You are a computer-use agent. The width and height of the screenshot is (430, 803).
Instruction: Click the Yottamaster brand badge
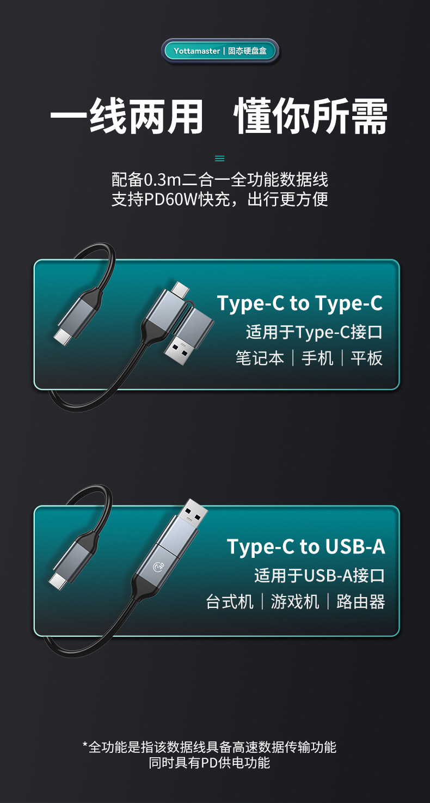[x=220, y=51]
